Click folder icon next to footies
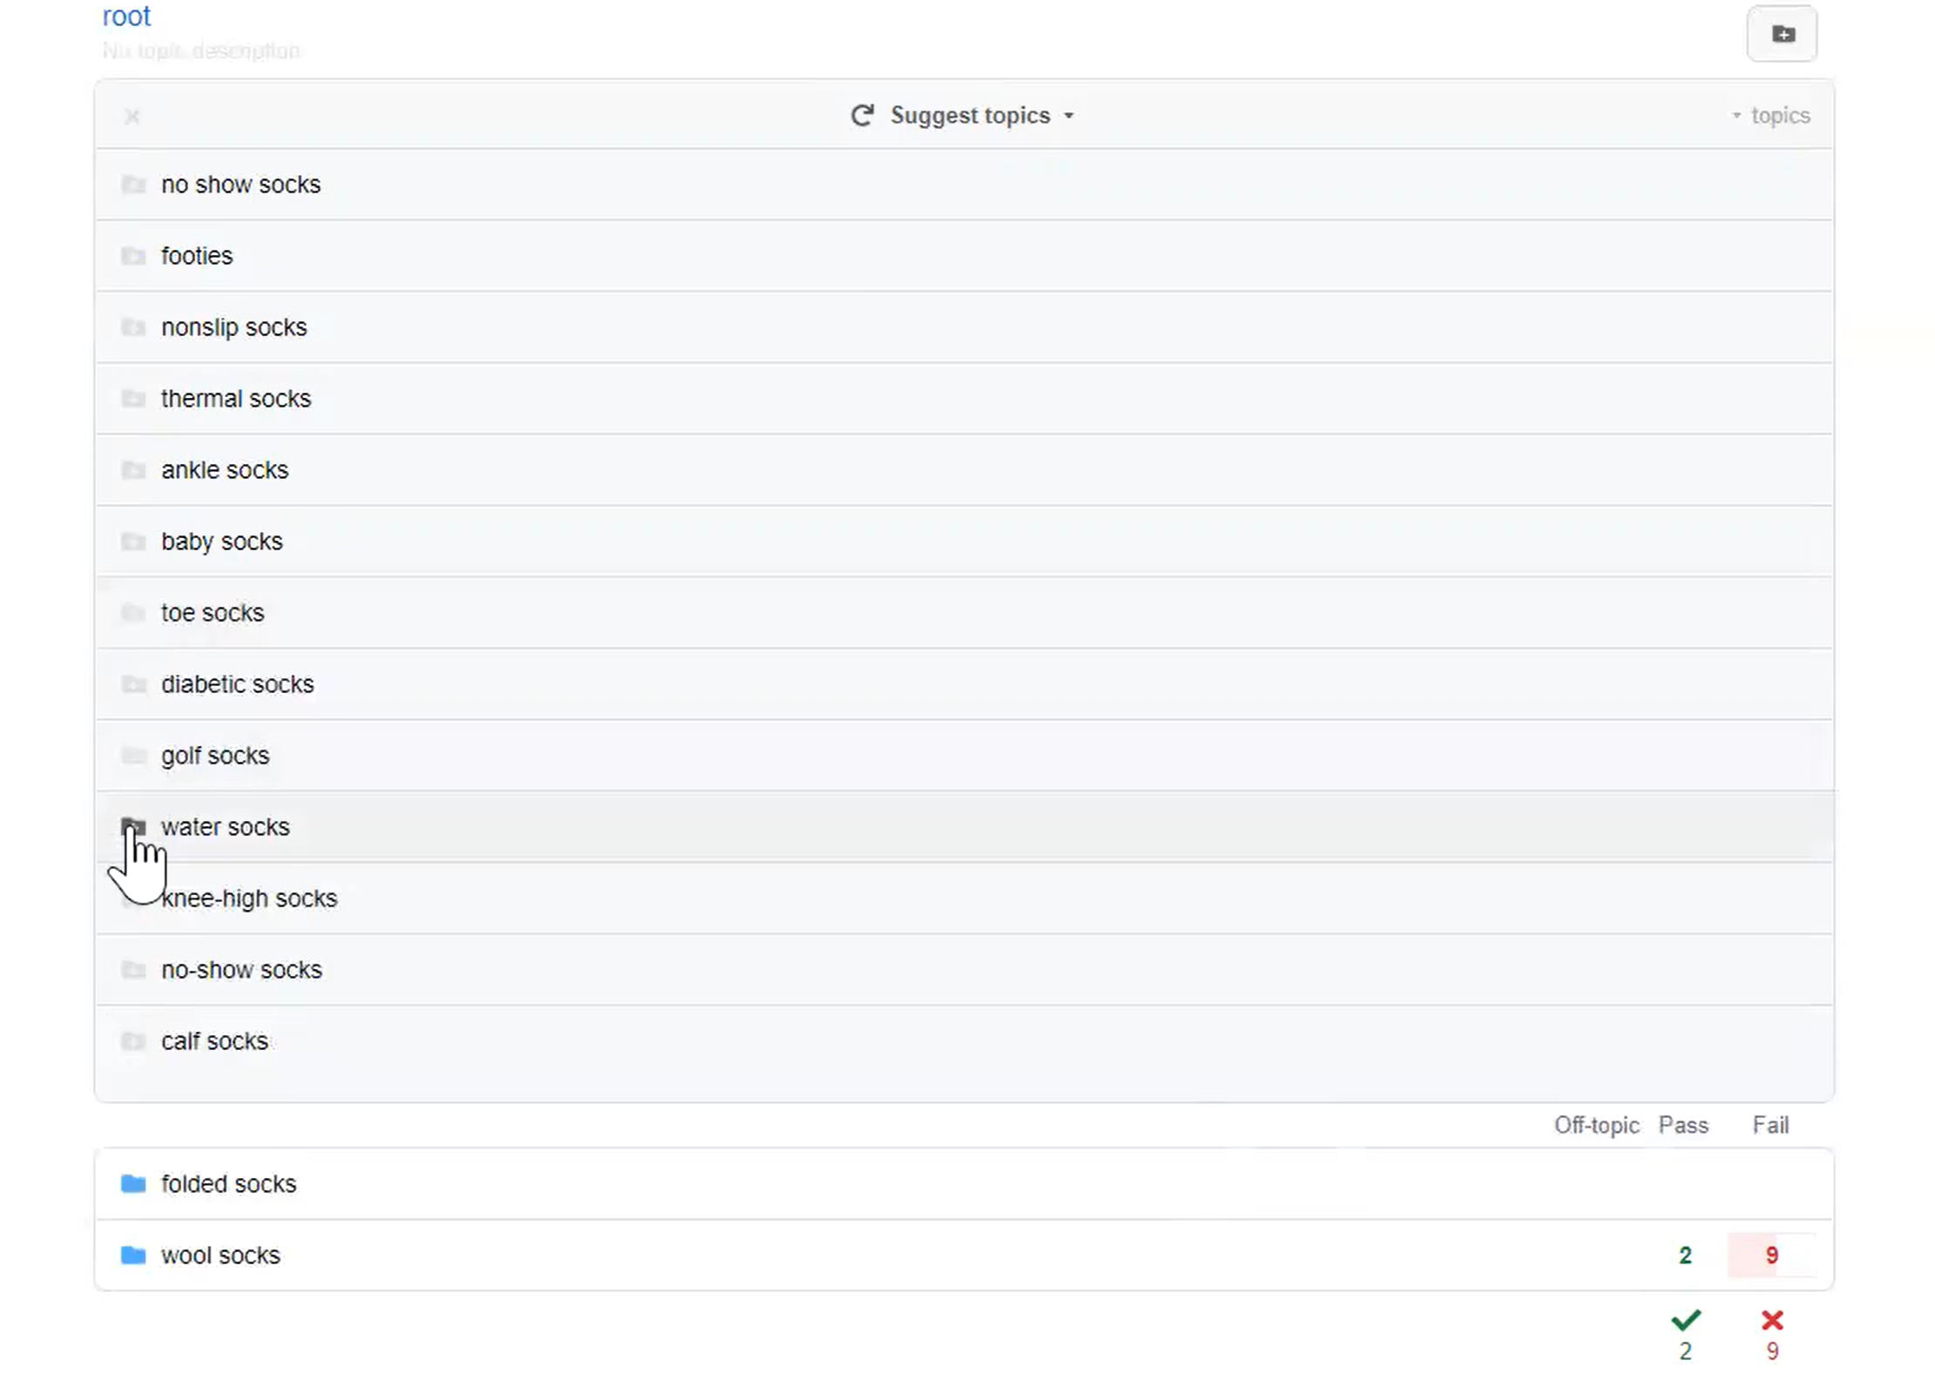Image resolution: width=1935 pixels, height=1380 pixels. coord(133,256)
